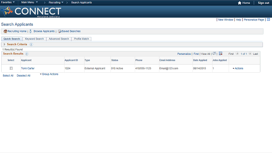The height and width of the screenshot is (153, 272).
Task: Switch to the Profile Match tab
Action: 81,39
